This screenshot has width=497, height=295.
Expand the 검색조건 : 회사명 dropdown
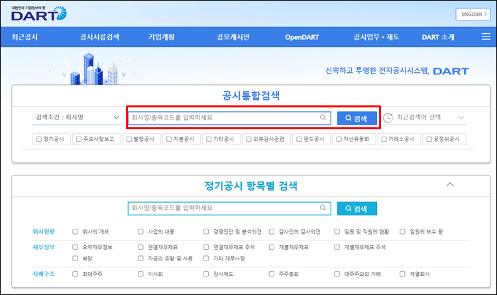click(77, 117)
